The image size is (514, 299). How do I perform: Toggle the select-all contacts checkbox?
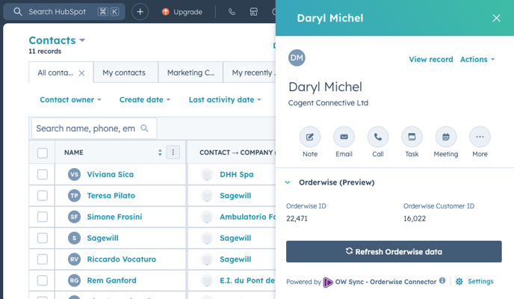43,153
